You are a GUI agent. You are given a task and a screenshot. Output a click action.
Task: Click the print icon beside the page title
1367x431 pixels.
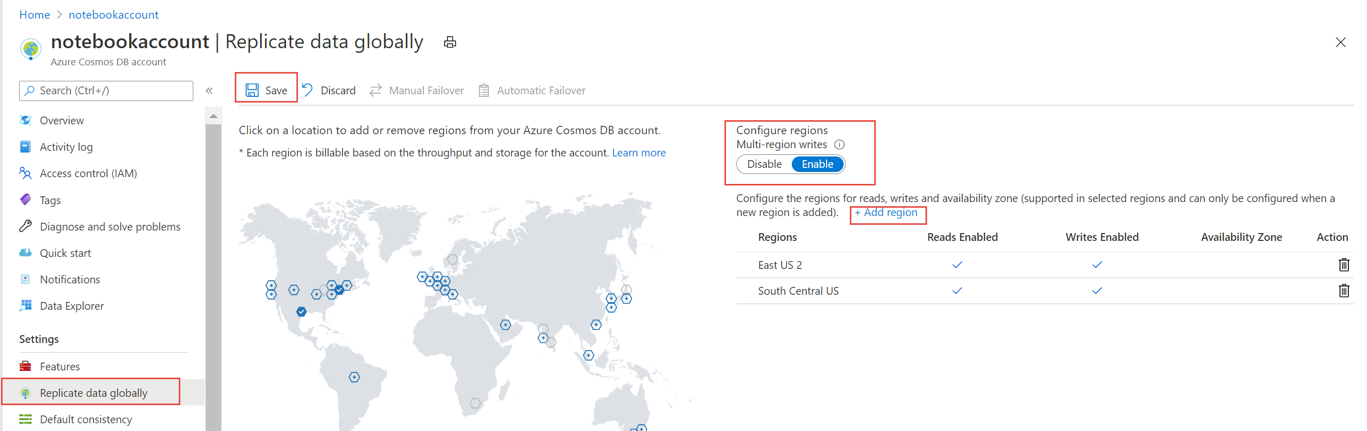pyautogui.click(x=450, y=42)
